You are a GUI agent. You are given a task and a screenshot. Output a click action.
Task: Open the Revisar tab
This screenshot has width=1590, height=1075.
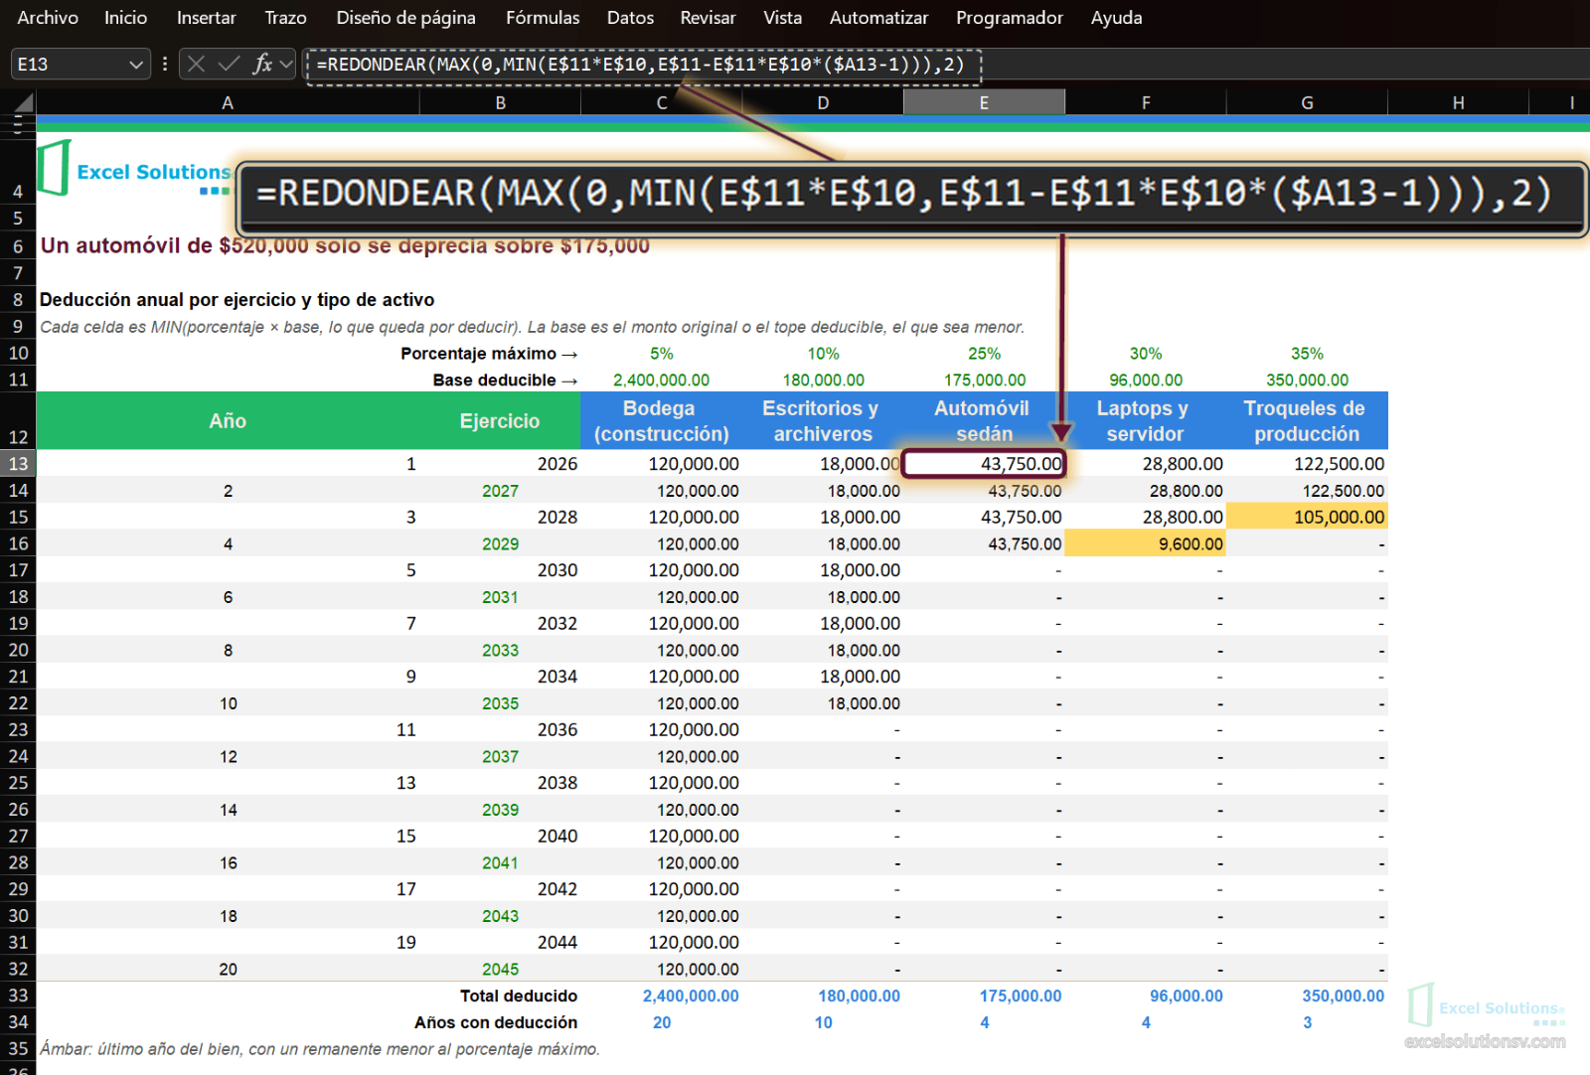click(708, 18)
